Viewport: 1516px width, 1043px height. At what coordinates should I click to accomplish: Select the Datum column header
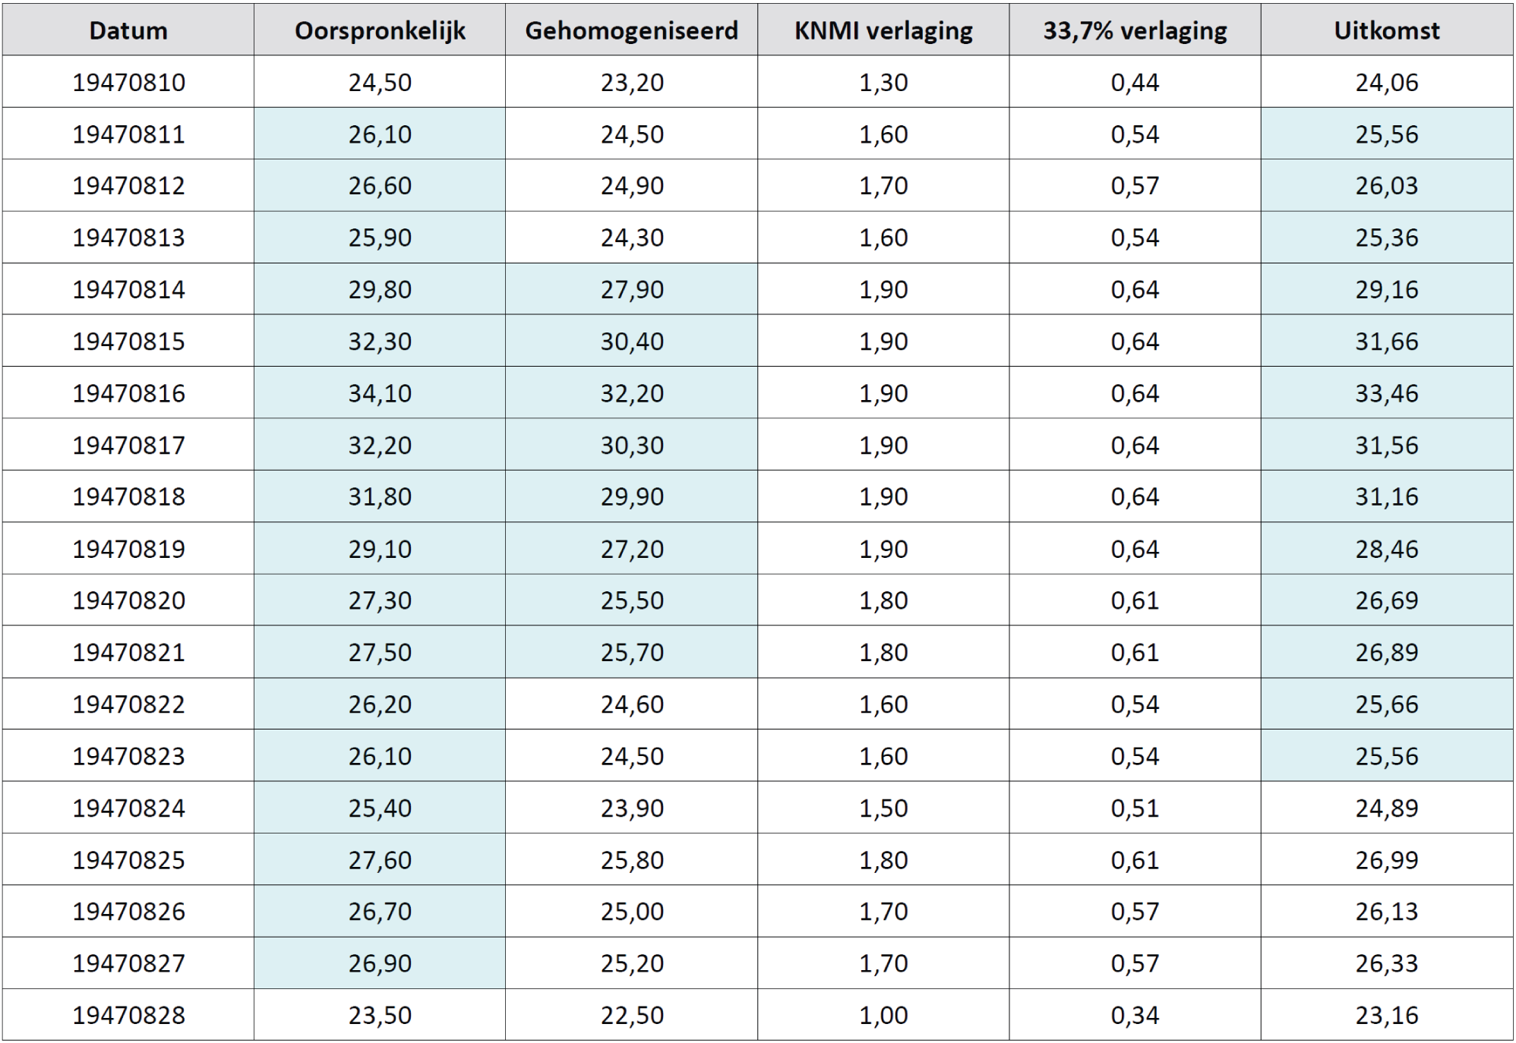(x=128, y=30)
